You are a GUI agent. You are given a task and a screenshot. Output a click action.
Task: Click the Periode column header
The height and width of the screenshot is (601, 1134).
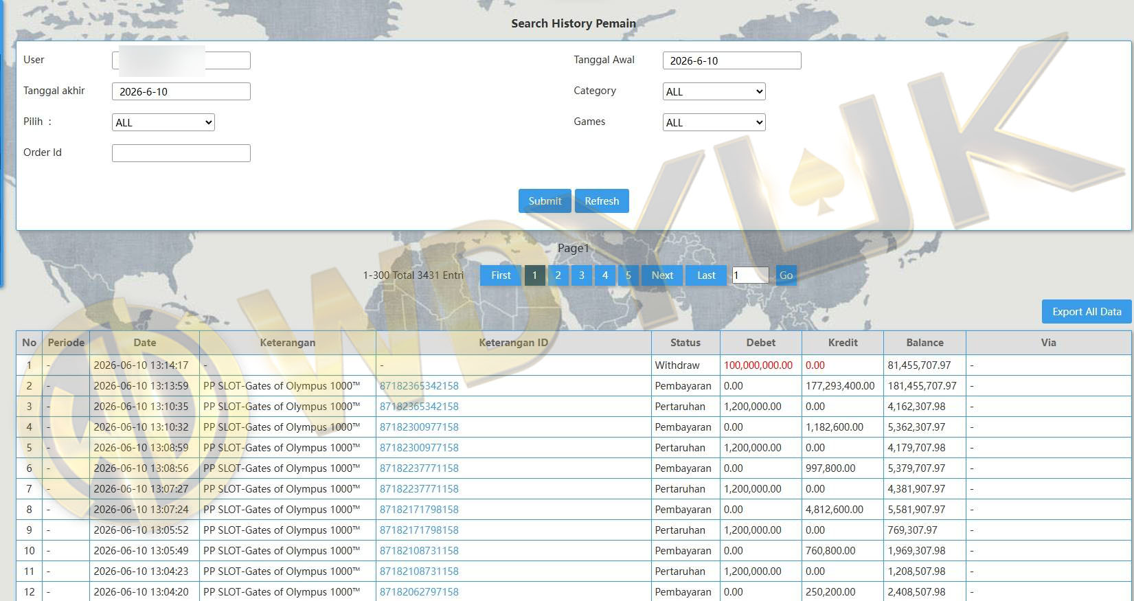pos(66,343)
